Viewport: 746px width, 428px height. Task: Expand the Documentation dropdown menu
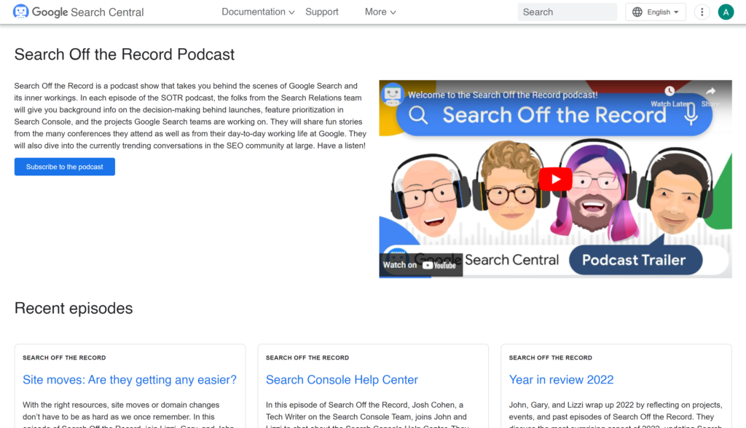pyautogui.click(x=258, y=12)
